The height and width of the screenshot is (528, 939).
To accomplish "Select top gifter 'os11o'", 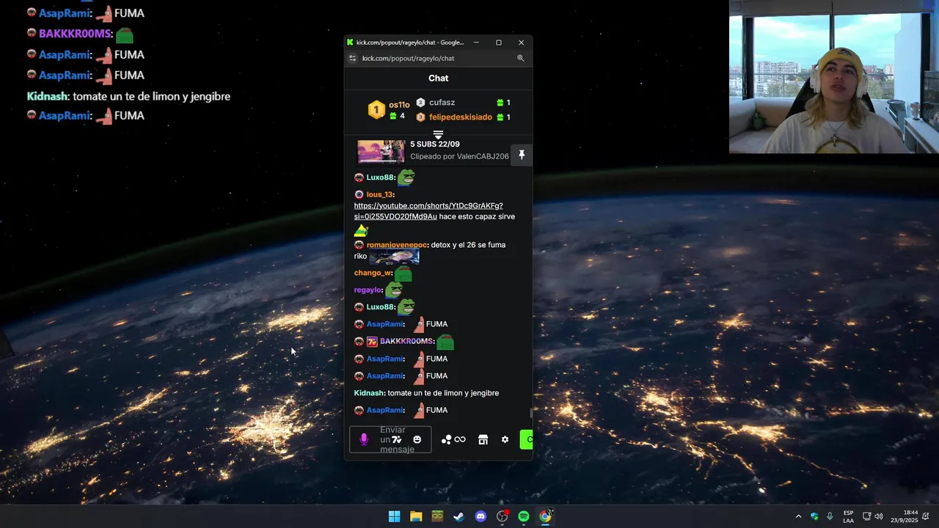I will [399, 105].
